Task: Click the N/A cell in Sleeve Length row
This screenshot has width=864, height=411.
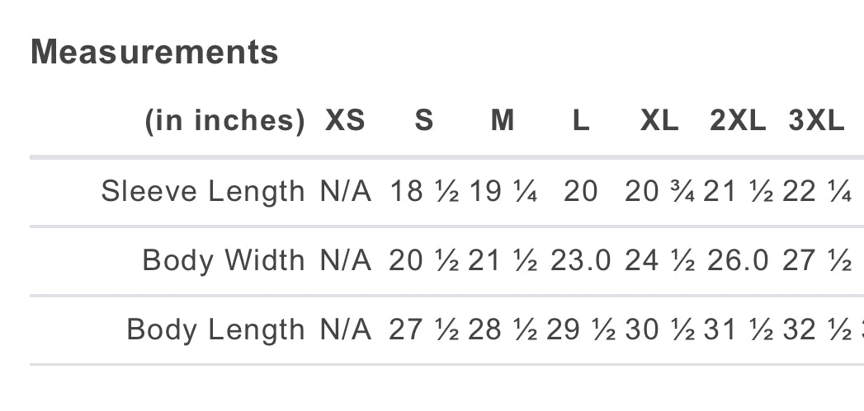Action: [x=346, y=192]
